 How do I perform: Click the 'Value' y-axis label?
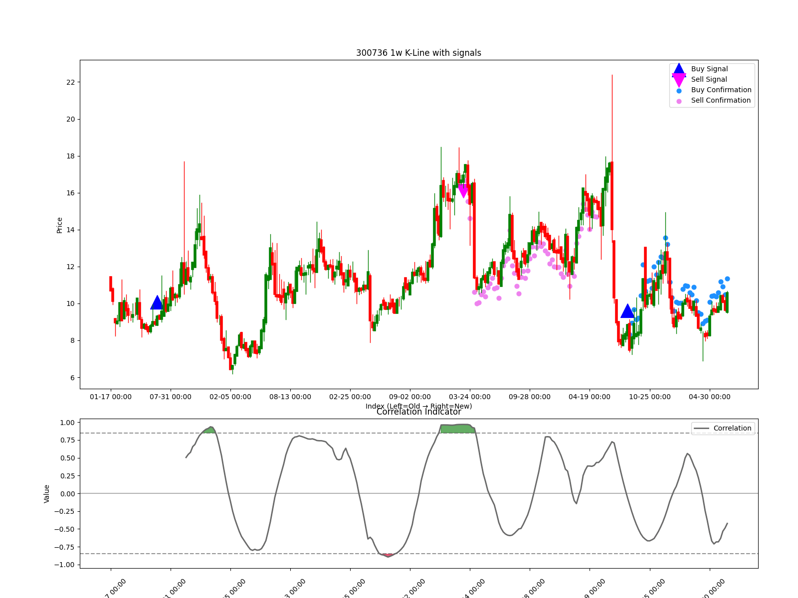tap(47, 494)
